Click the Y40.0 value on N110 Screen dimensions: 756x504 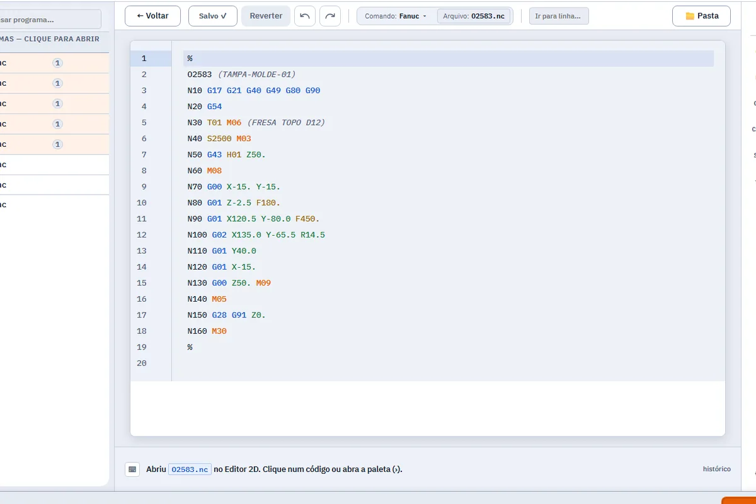244,251
